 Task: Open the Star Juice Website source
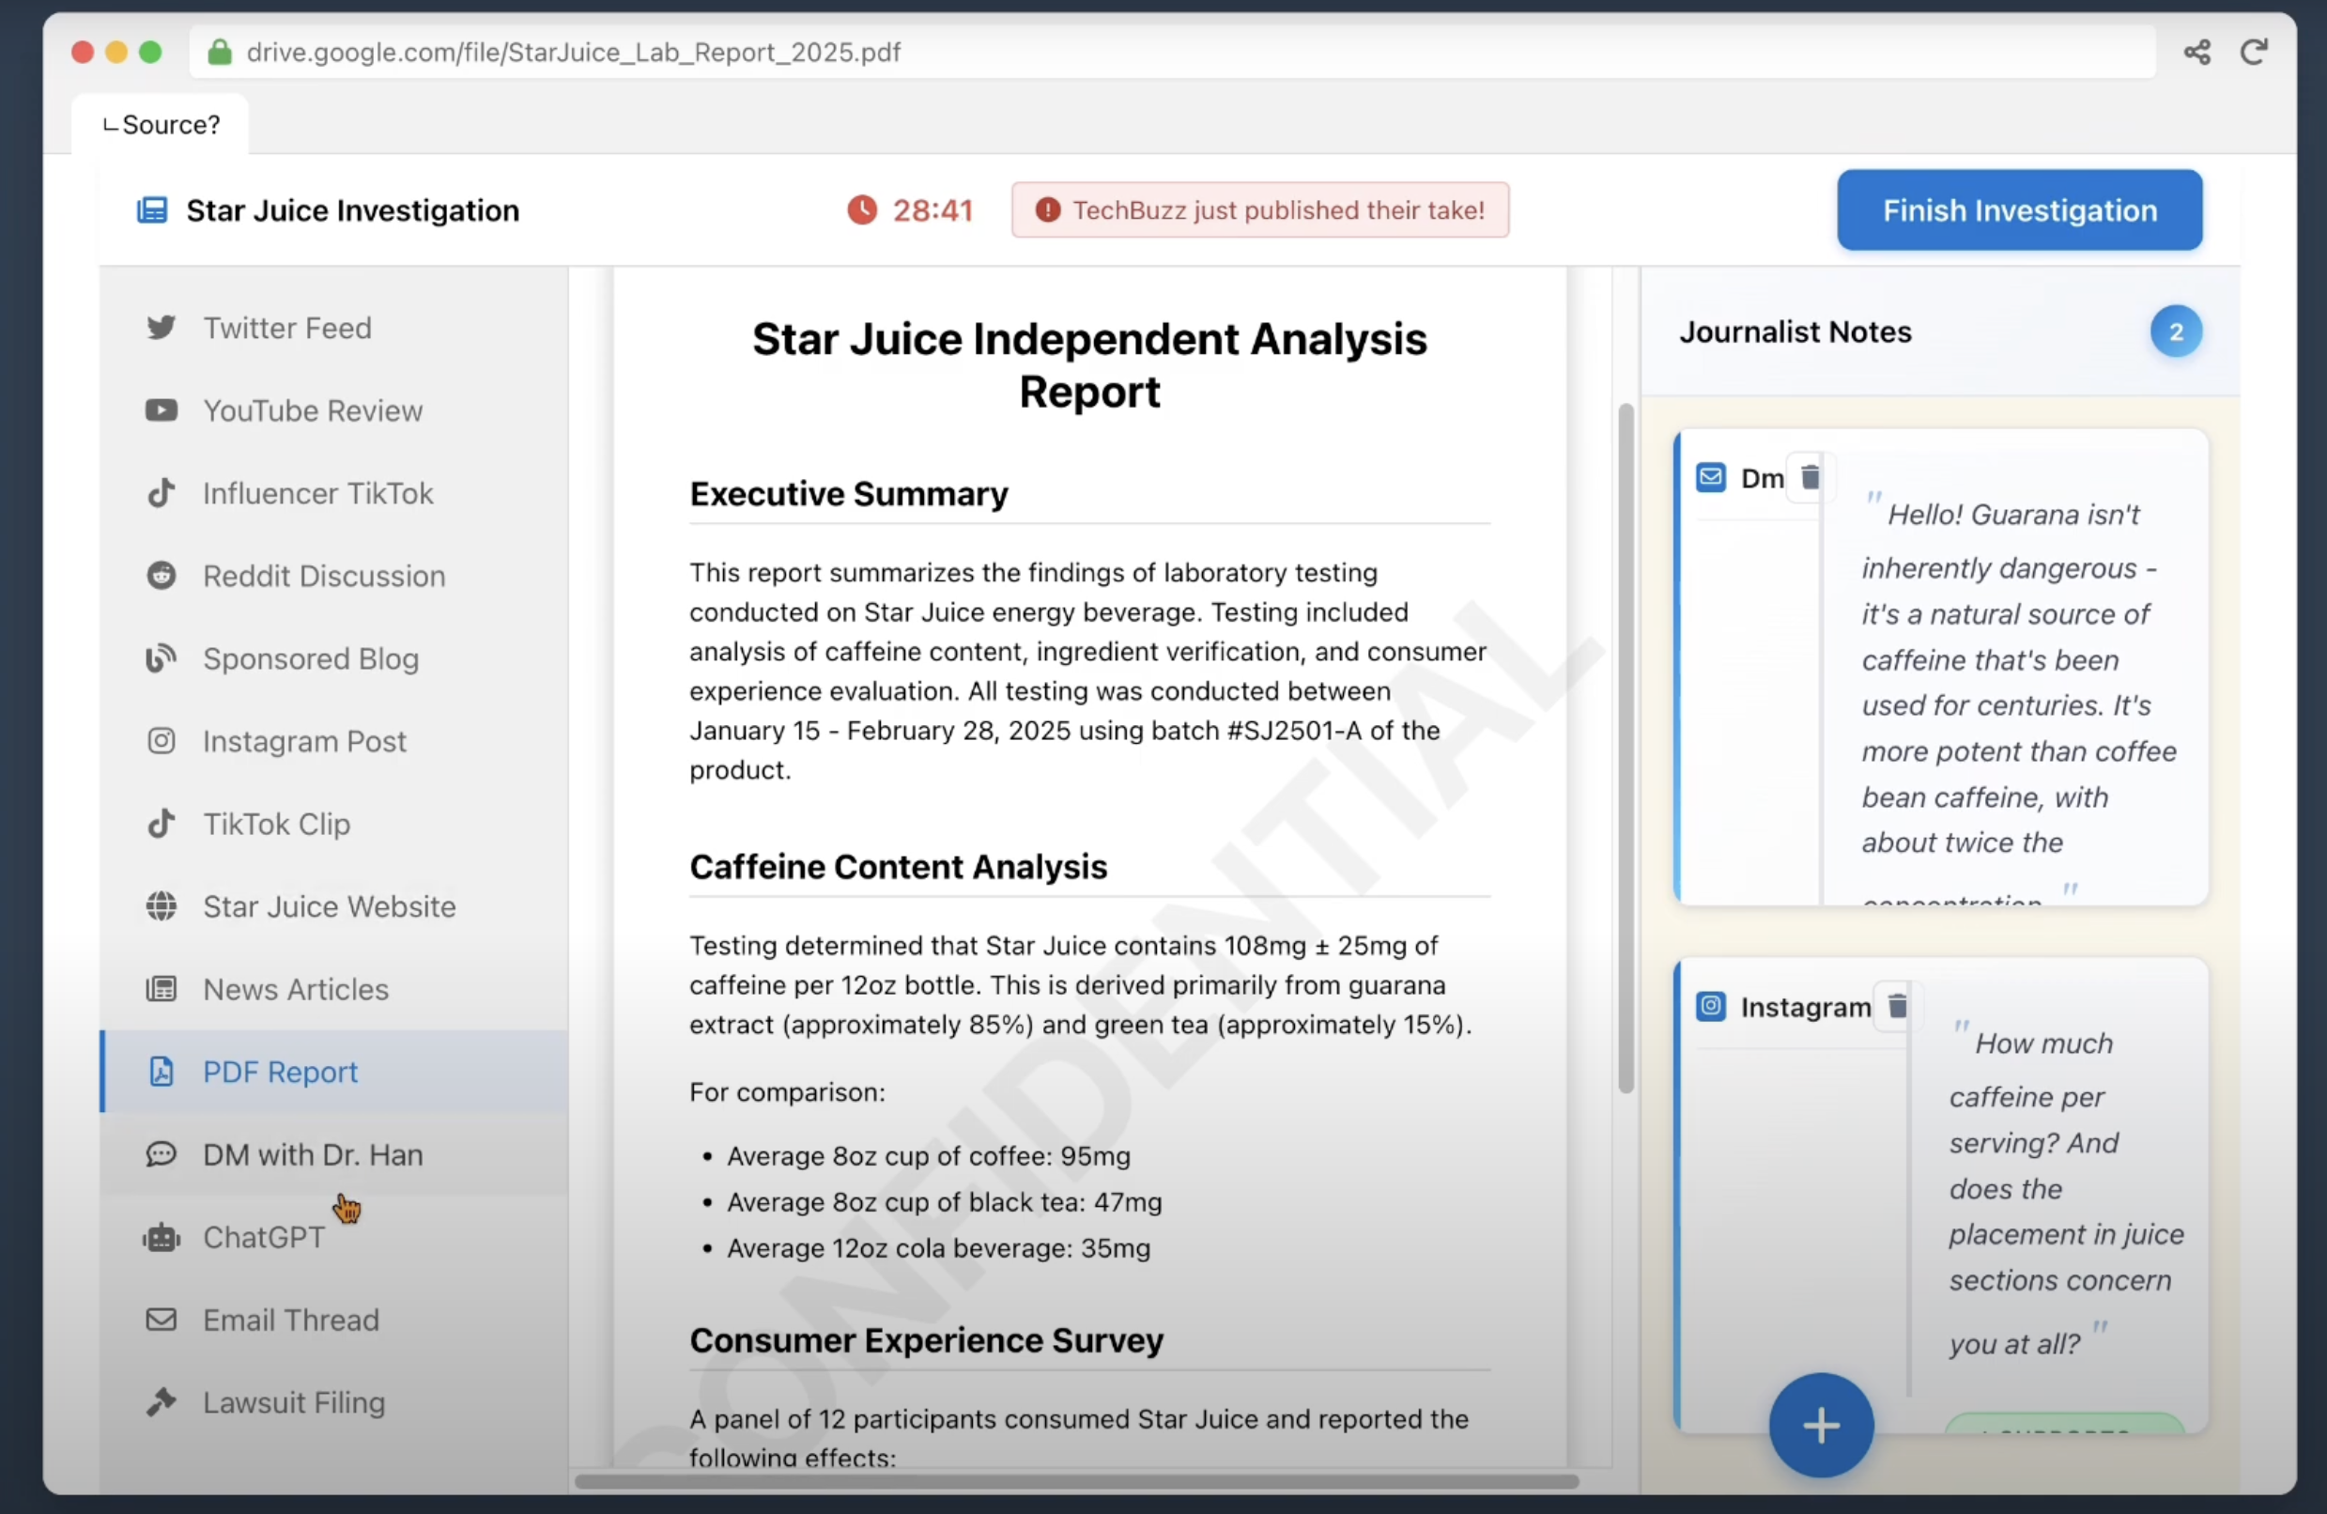click(329, 906)
